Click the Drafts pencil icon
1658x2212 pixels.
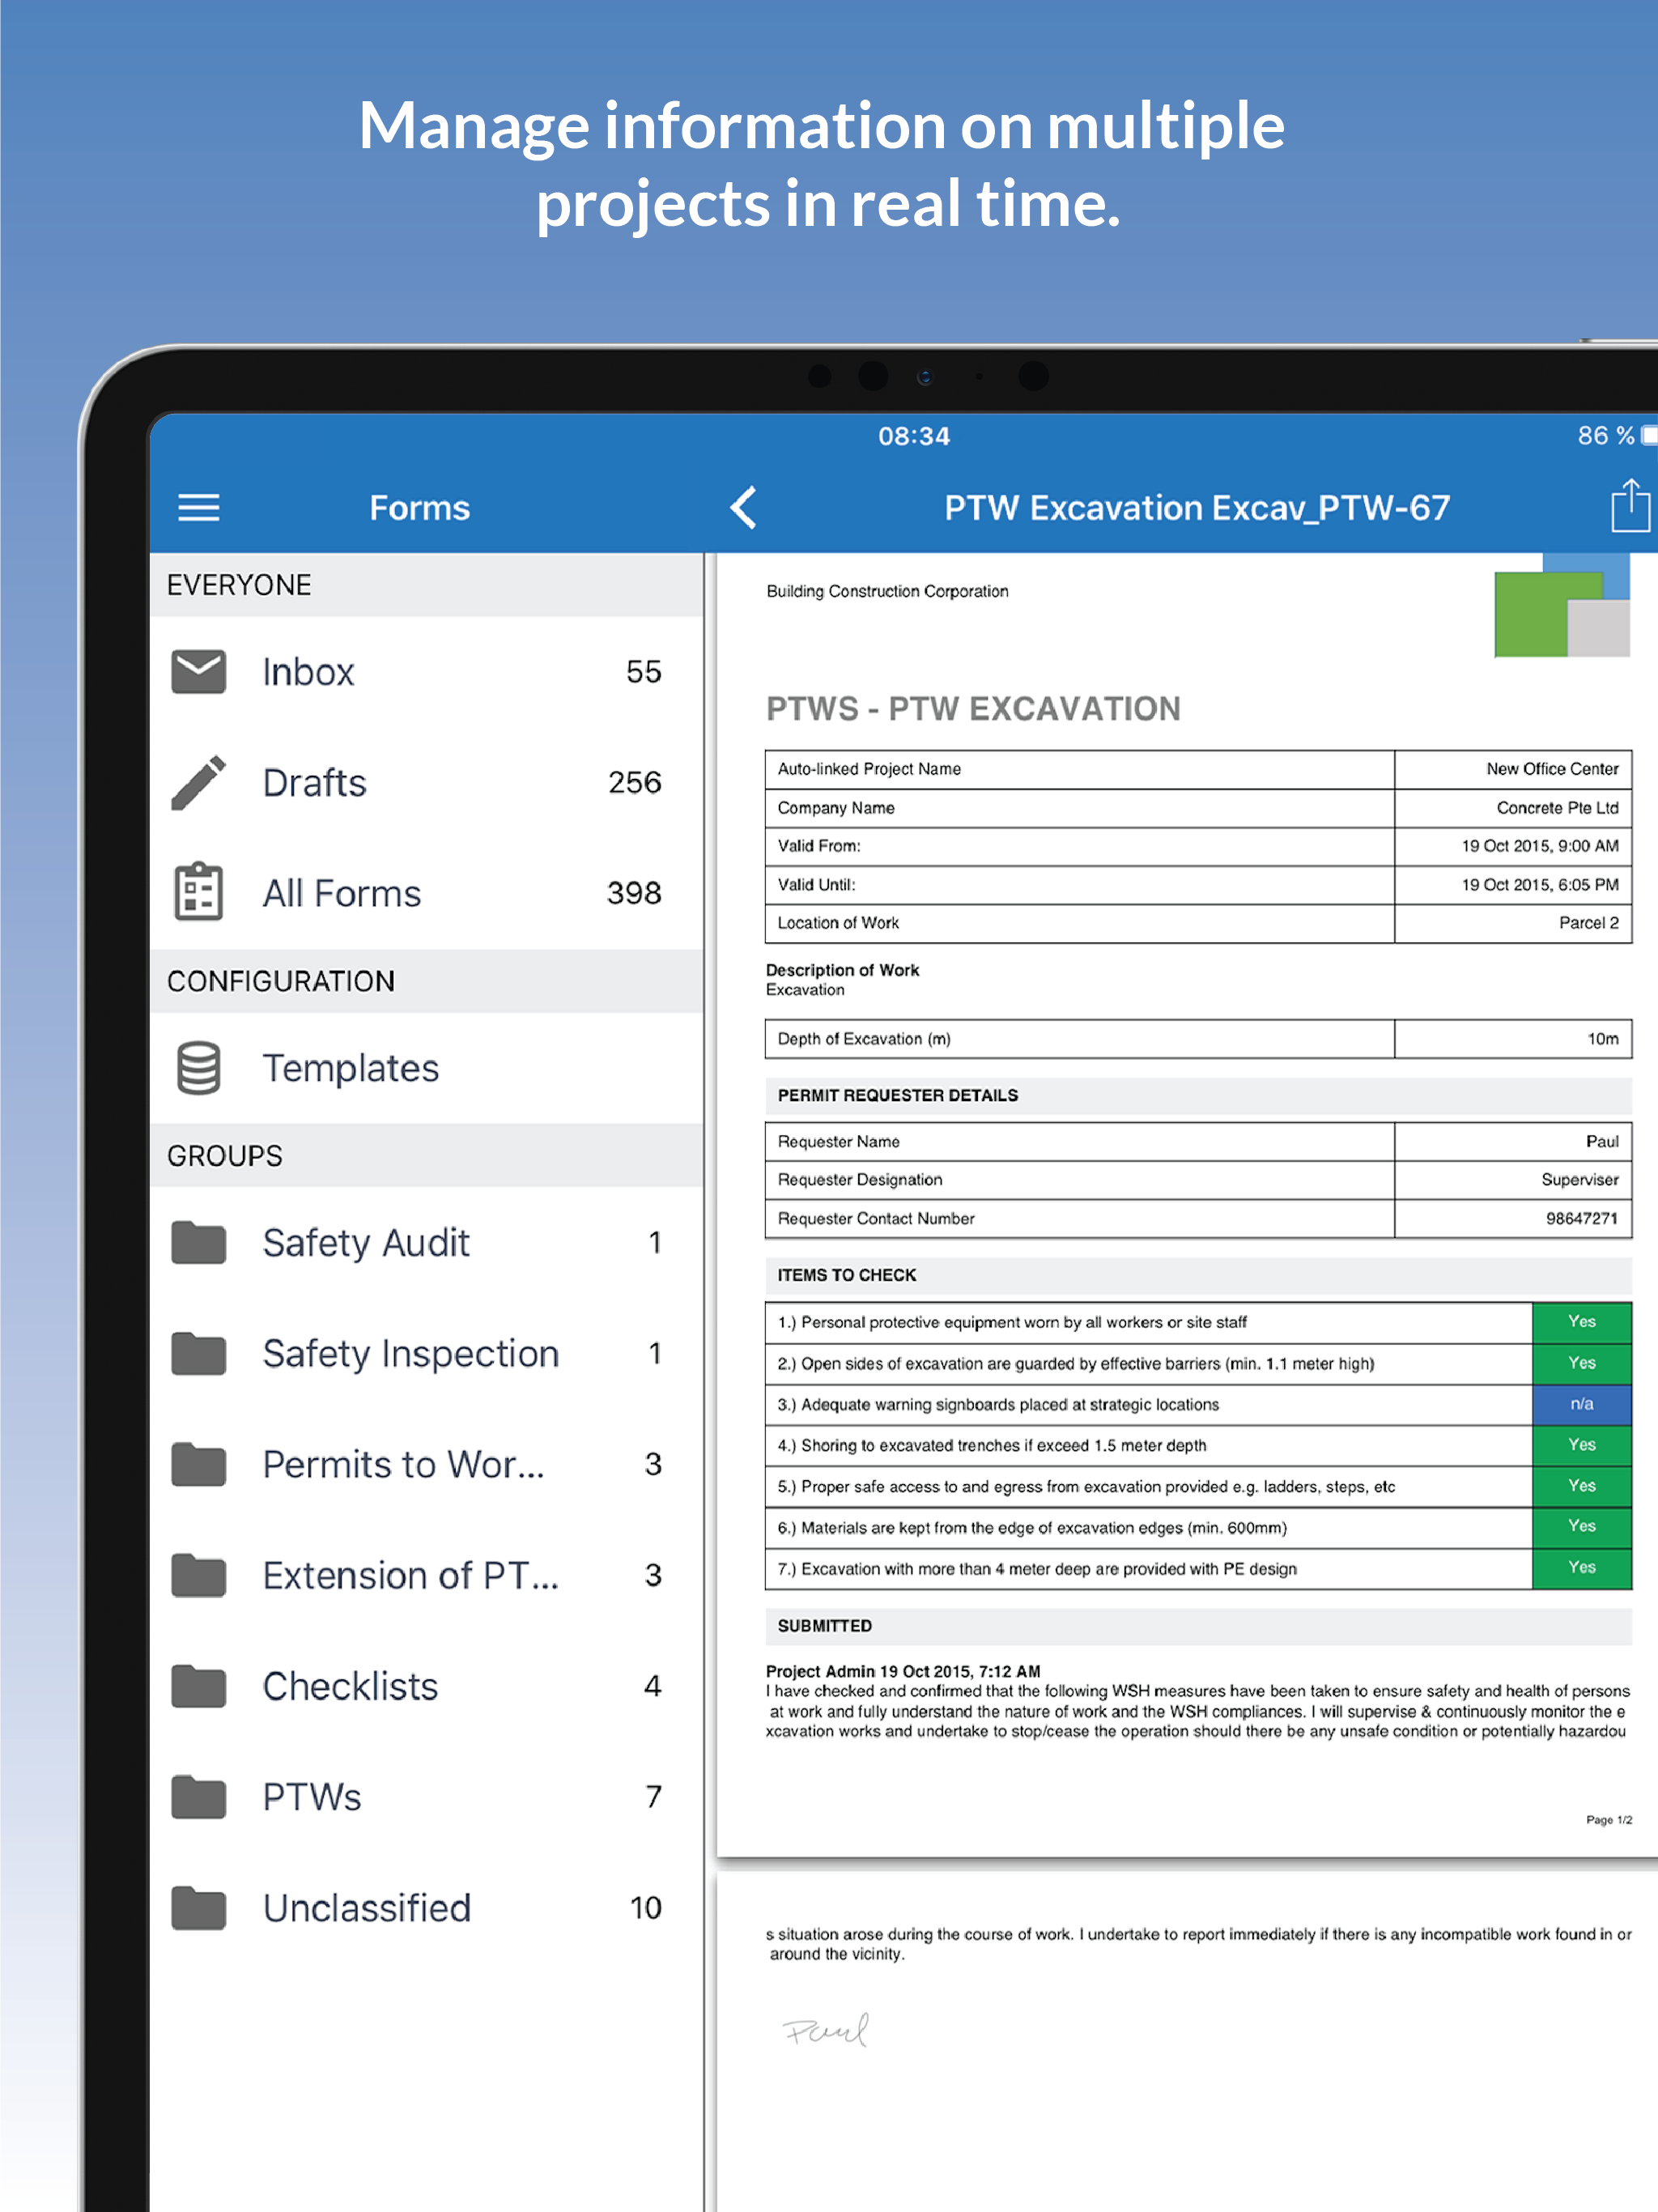pyautogui.click(x=198, y=782)
